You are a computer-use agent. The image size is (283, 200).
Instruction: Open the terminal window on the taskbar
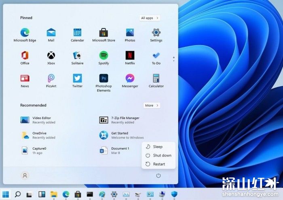click(90, 194)
